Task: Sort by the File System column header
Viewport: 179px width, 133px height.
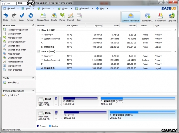Action: 76,25
